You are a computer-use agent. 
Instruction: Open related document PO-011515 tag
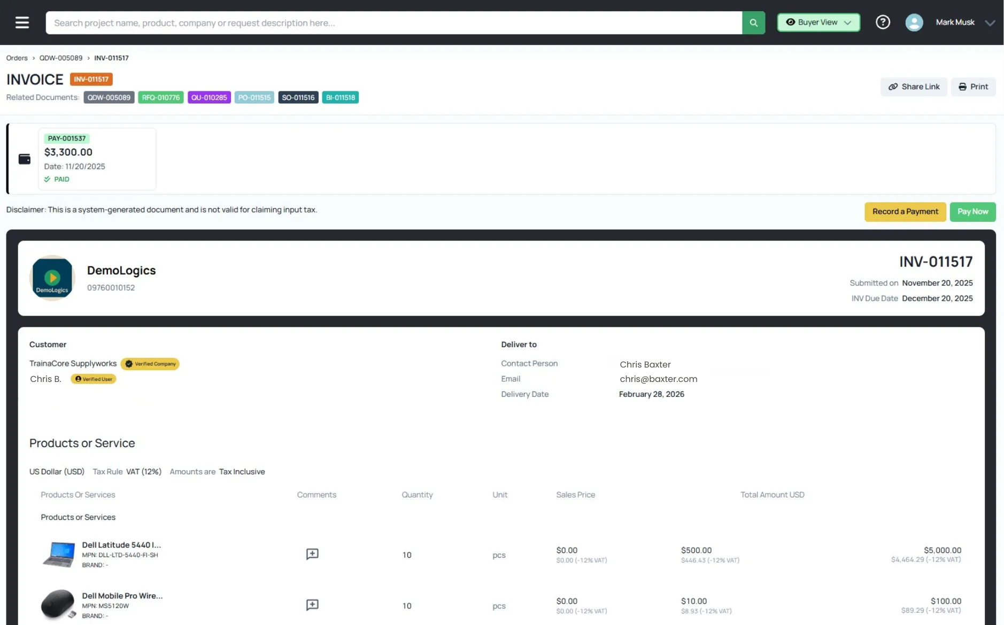pyautogui.click(x=254, y=97)
